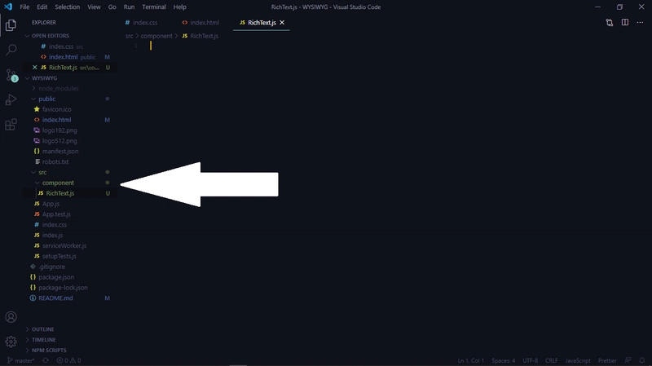Viewport: 652px width, 366px height.
Task: Open the Explorer view in activity bar
Action: [x=11, y=25]
